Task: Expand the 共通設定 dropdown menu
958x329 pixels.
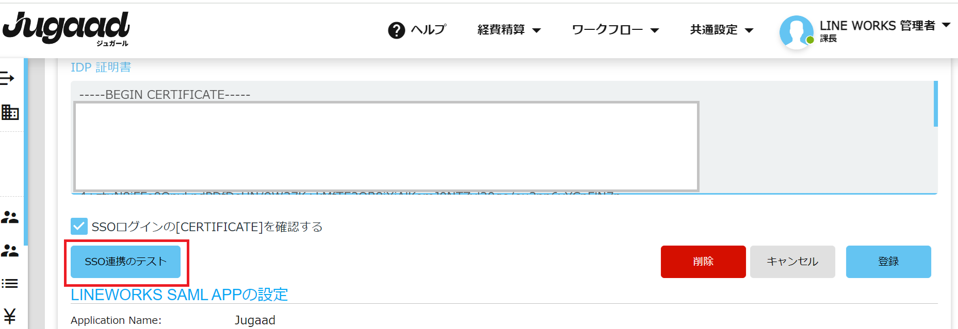Action: 722,30
